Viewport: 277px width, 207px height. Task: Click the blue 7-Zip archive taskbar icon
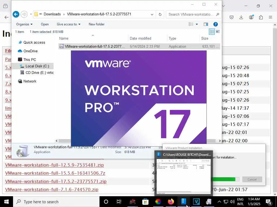pyautogui.click(x=184, y=202)
